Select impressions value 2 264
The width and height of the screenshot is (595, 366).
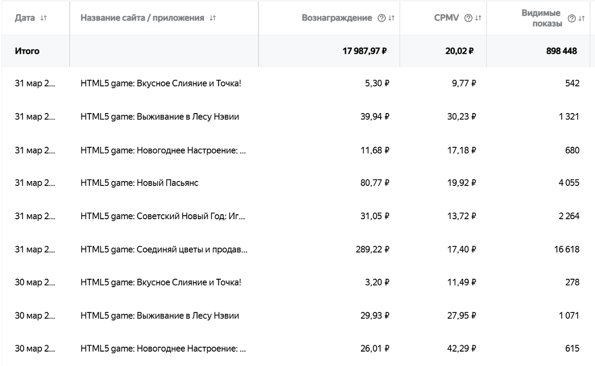pyautogui.click(x=569, y=216)
